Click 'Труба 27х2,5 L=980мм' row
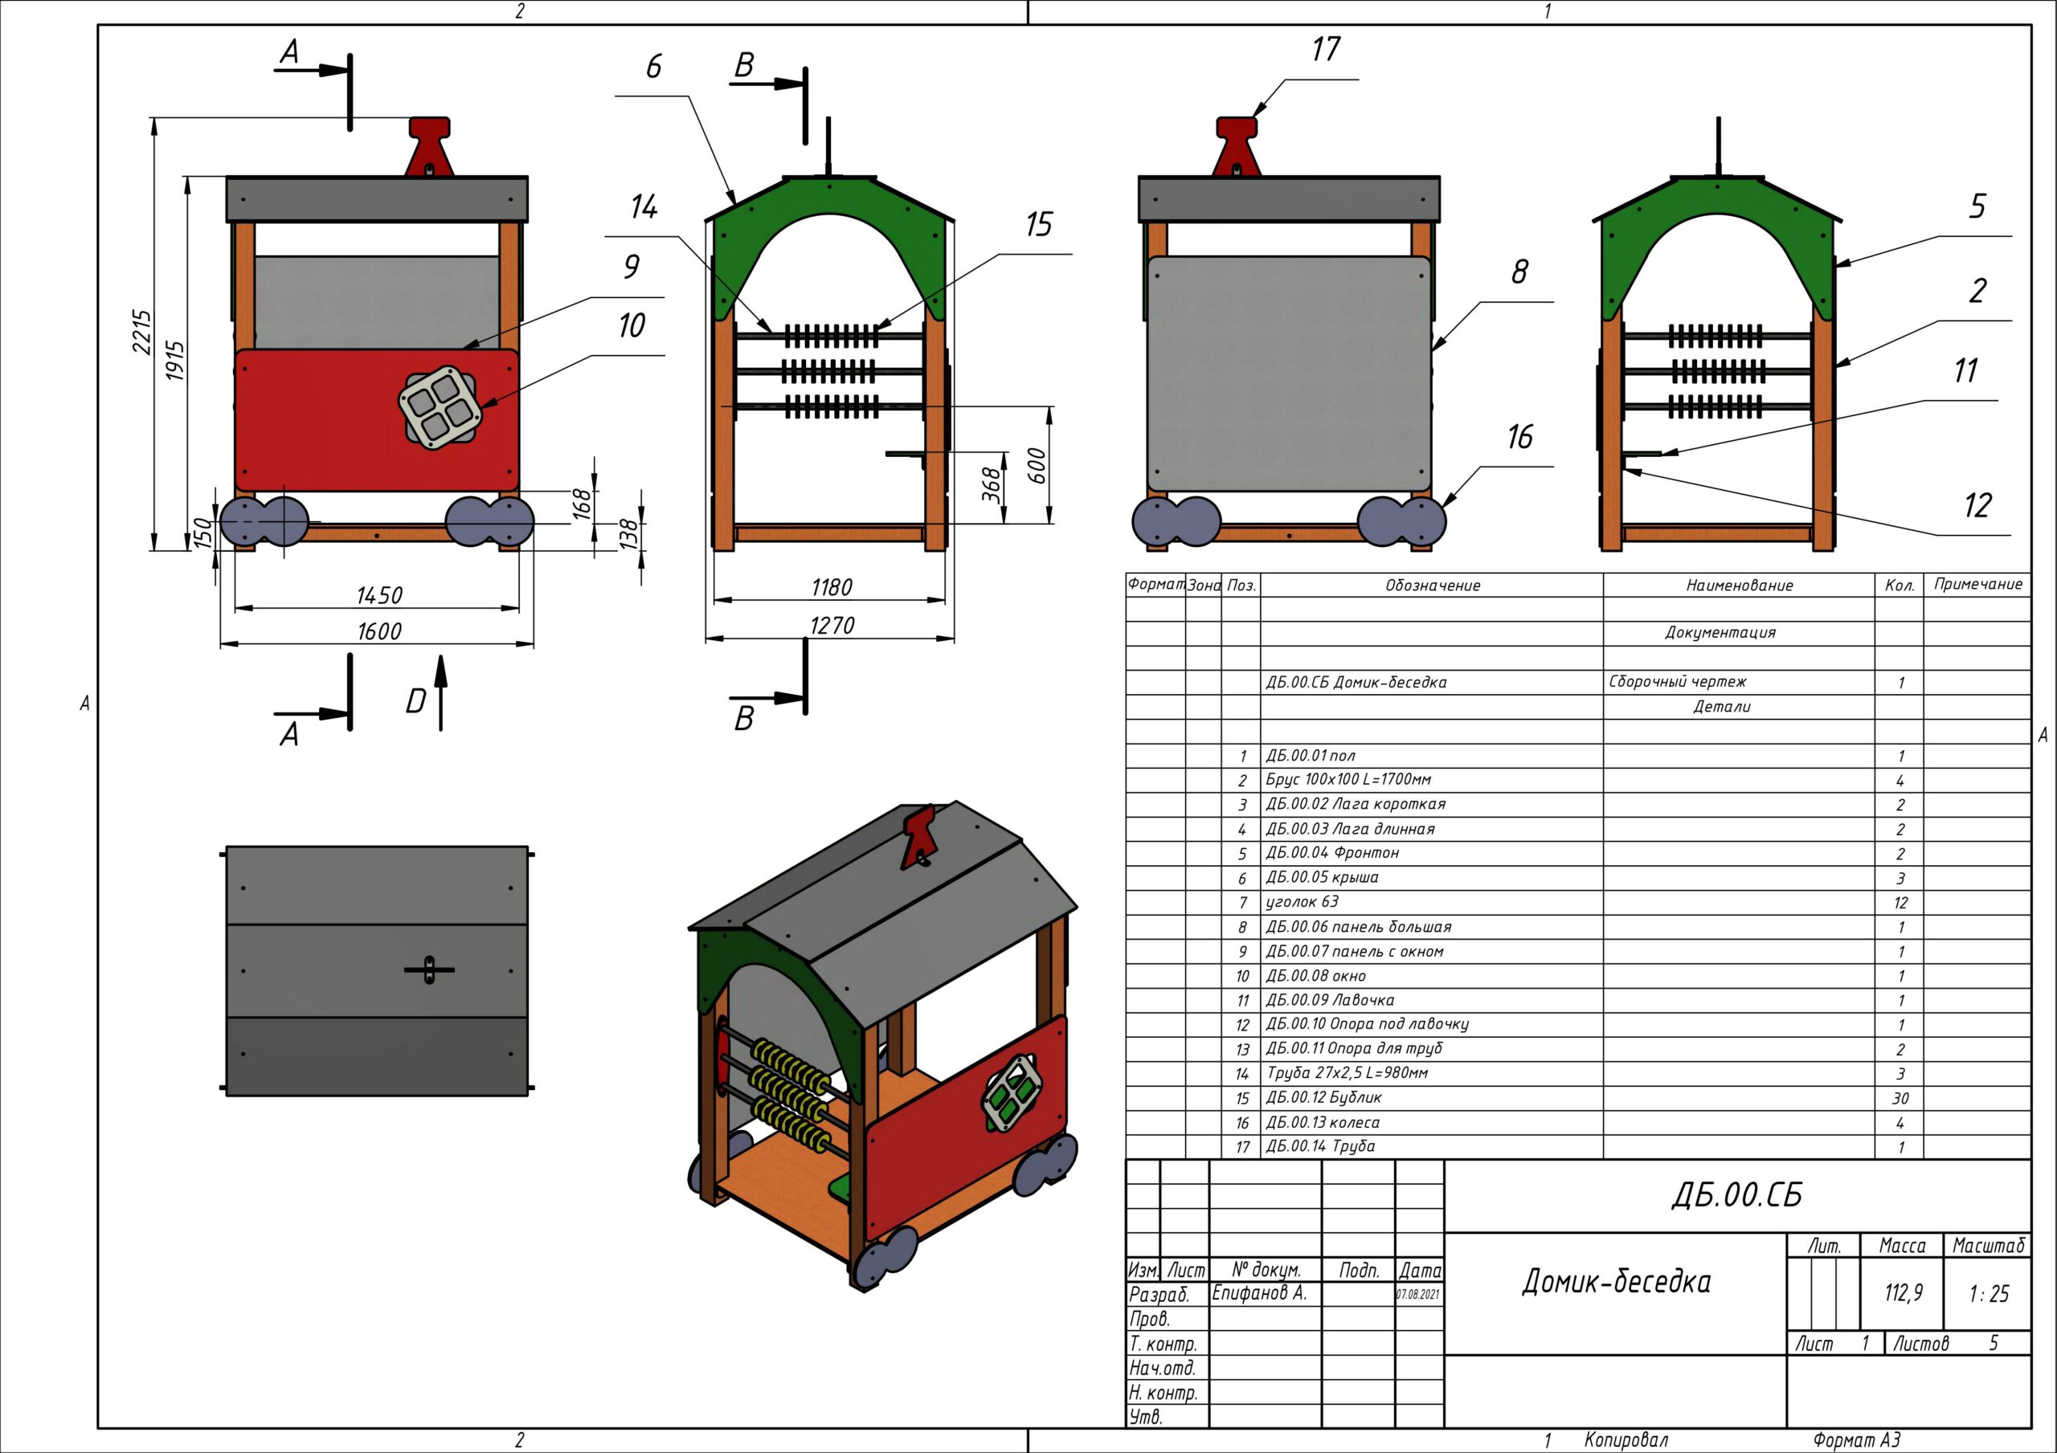Screen dimensions: 2057x1453 point(1577,1073)
